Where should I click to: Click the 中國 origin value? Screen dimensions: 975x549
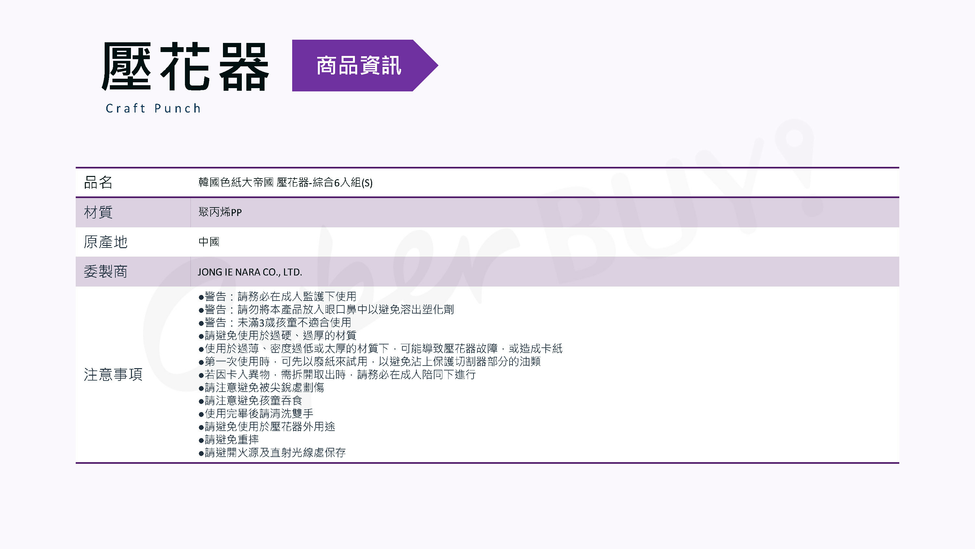209,242
